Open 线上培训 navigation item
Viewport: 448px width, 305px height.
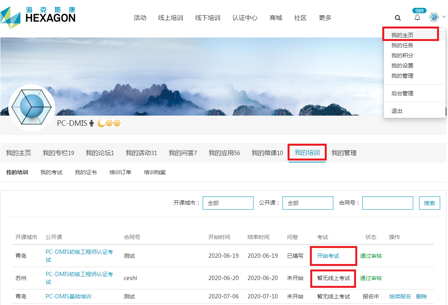coord(171,18)
